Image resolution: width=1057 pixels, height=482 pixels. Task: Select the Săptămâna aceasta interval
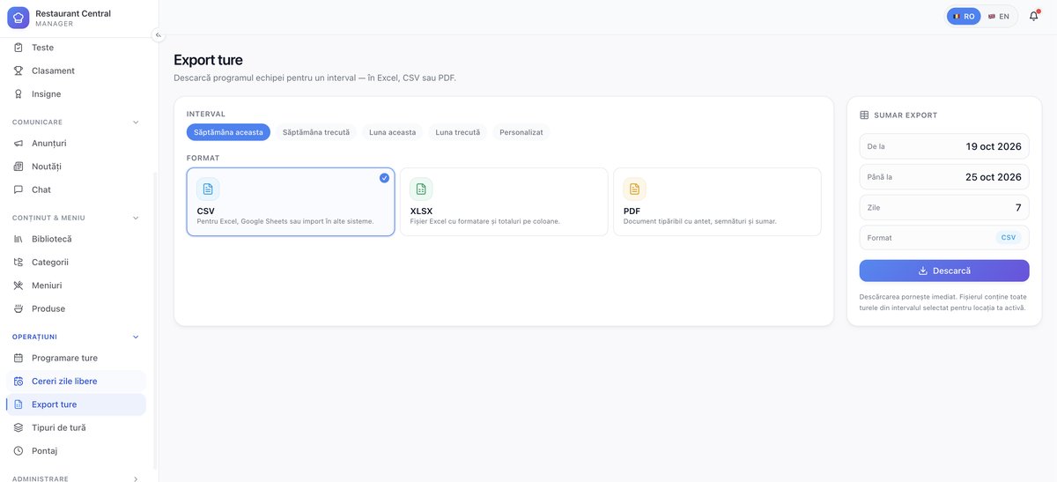tap(228, 132)
